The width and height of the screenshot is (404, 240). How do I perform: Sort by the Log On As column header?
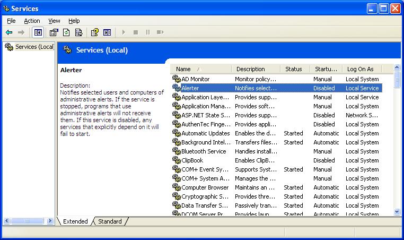(362, 69)
